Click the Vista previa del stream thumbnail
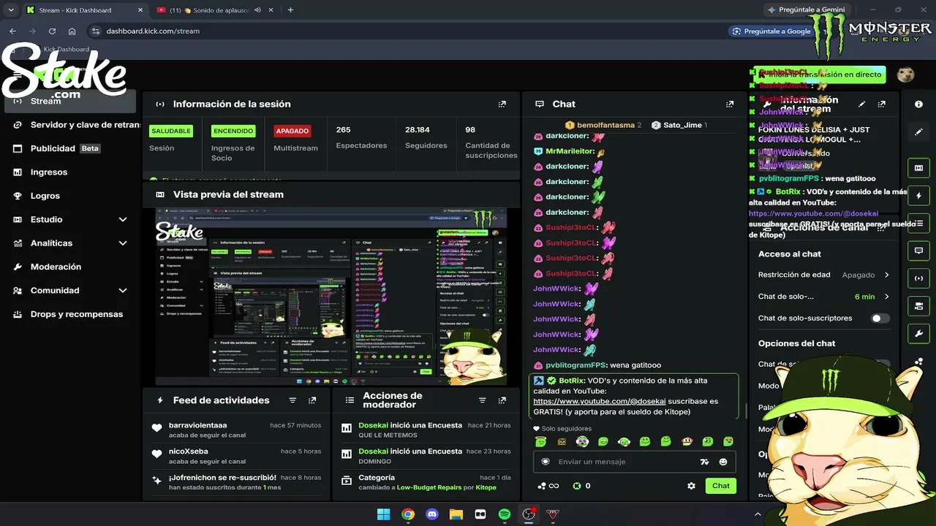936x526 pixels. (x=331, y=296)
